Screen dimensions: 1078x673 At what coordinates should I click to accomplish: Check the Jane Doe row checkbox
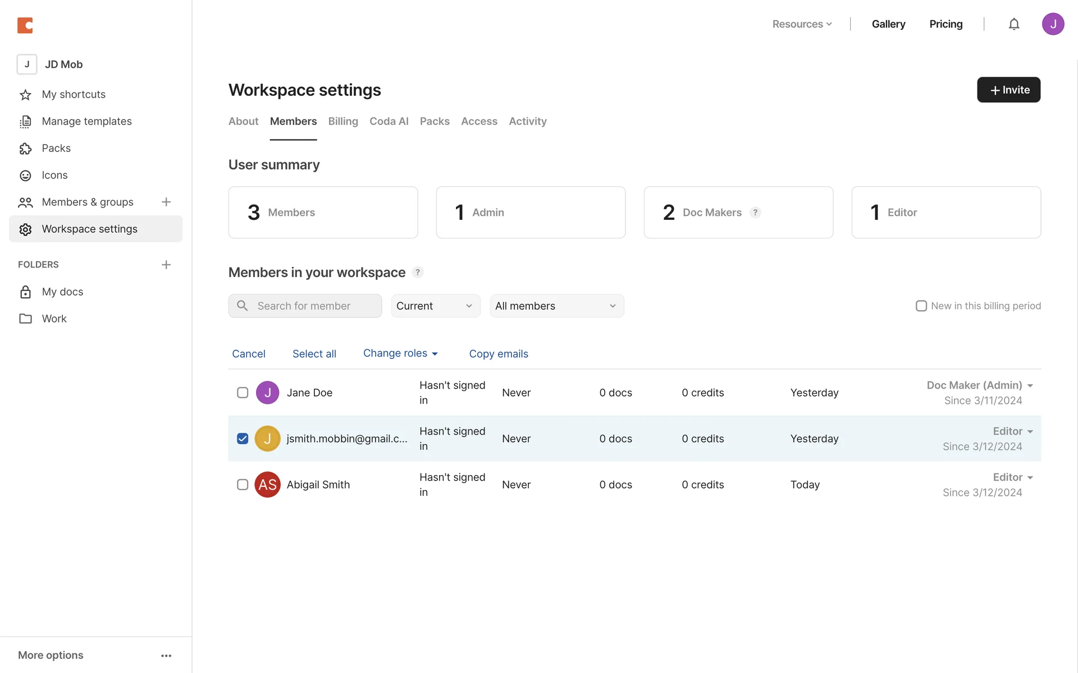coord(243,393)
